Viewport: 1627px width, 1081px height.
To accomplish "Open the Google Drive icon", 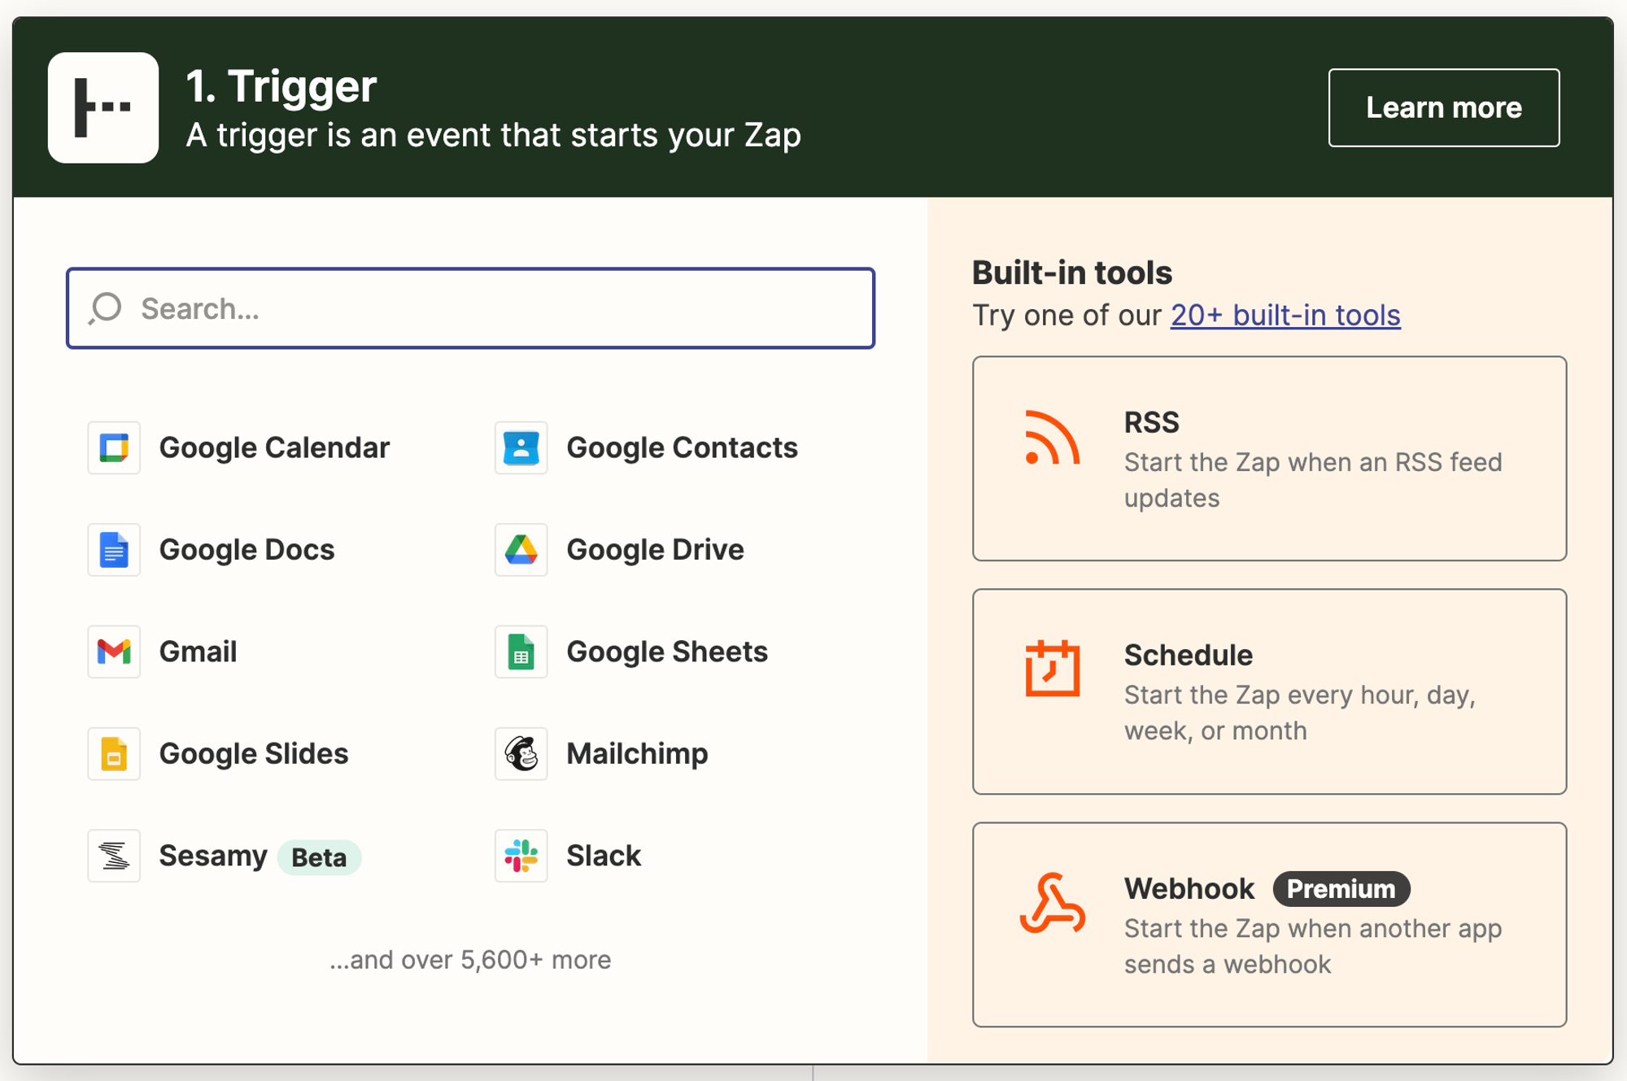I will pos(522,549).
